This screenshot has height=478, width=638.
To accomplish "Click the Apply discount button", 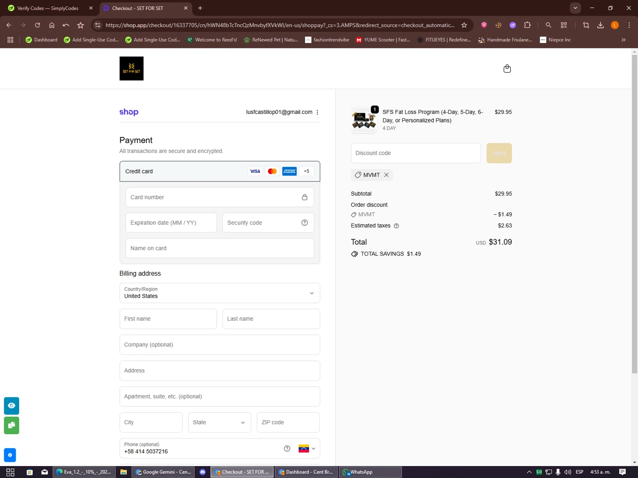I will click(499, 153).
